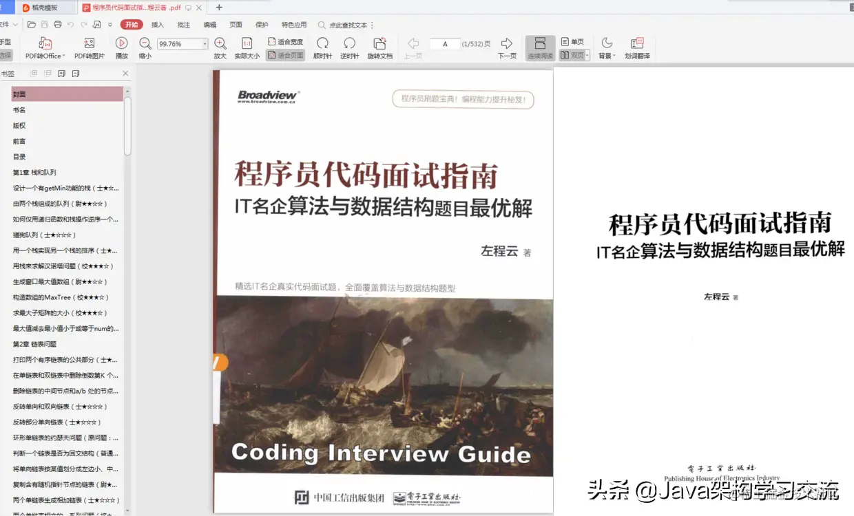Enable 划词翻译 word translation

[637, 48]
